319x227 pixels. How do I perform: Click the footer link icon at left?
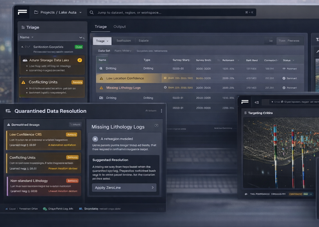point(7,209)
